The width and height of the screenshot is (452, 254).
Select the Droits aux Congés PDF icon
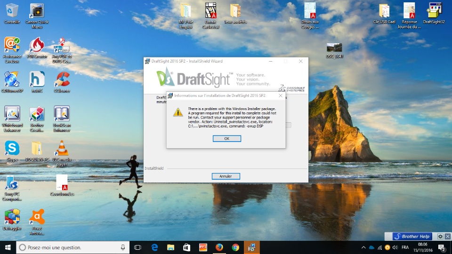(x=310, y=16)
